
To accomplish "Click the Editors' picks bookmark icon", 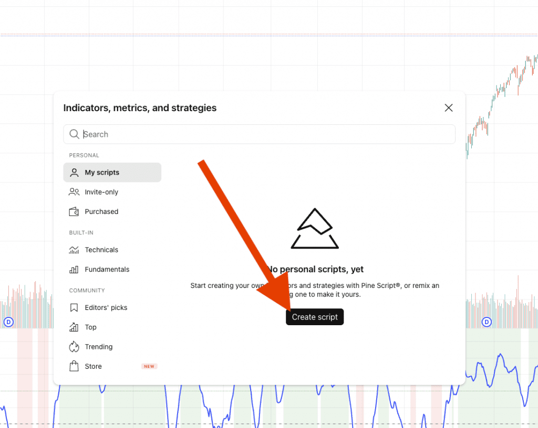I will click(74, 307).
